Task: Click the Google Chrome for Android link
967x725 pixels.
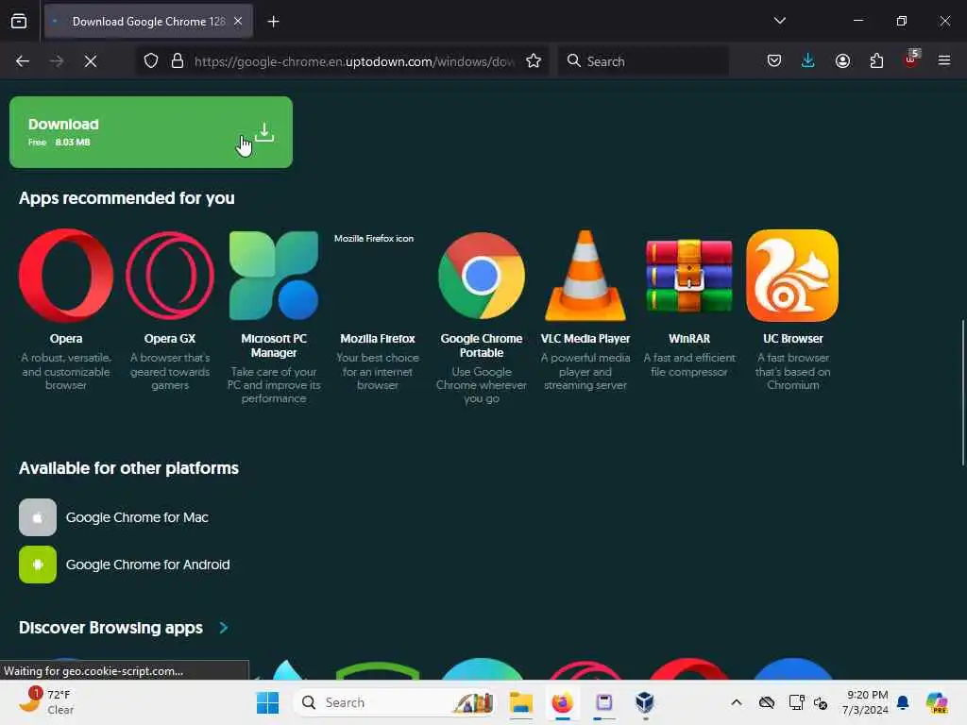Action: (148, 565)
